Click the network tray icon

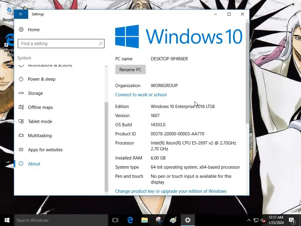[256, 220]
